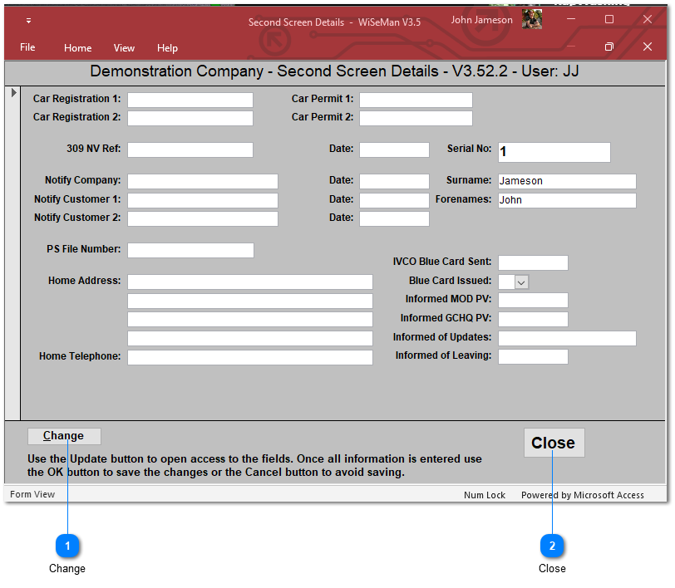Focus the Home Telephone input box

coord(249,357)
